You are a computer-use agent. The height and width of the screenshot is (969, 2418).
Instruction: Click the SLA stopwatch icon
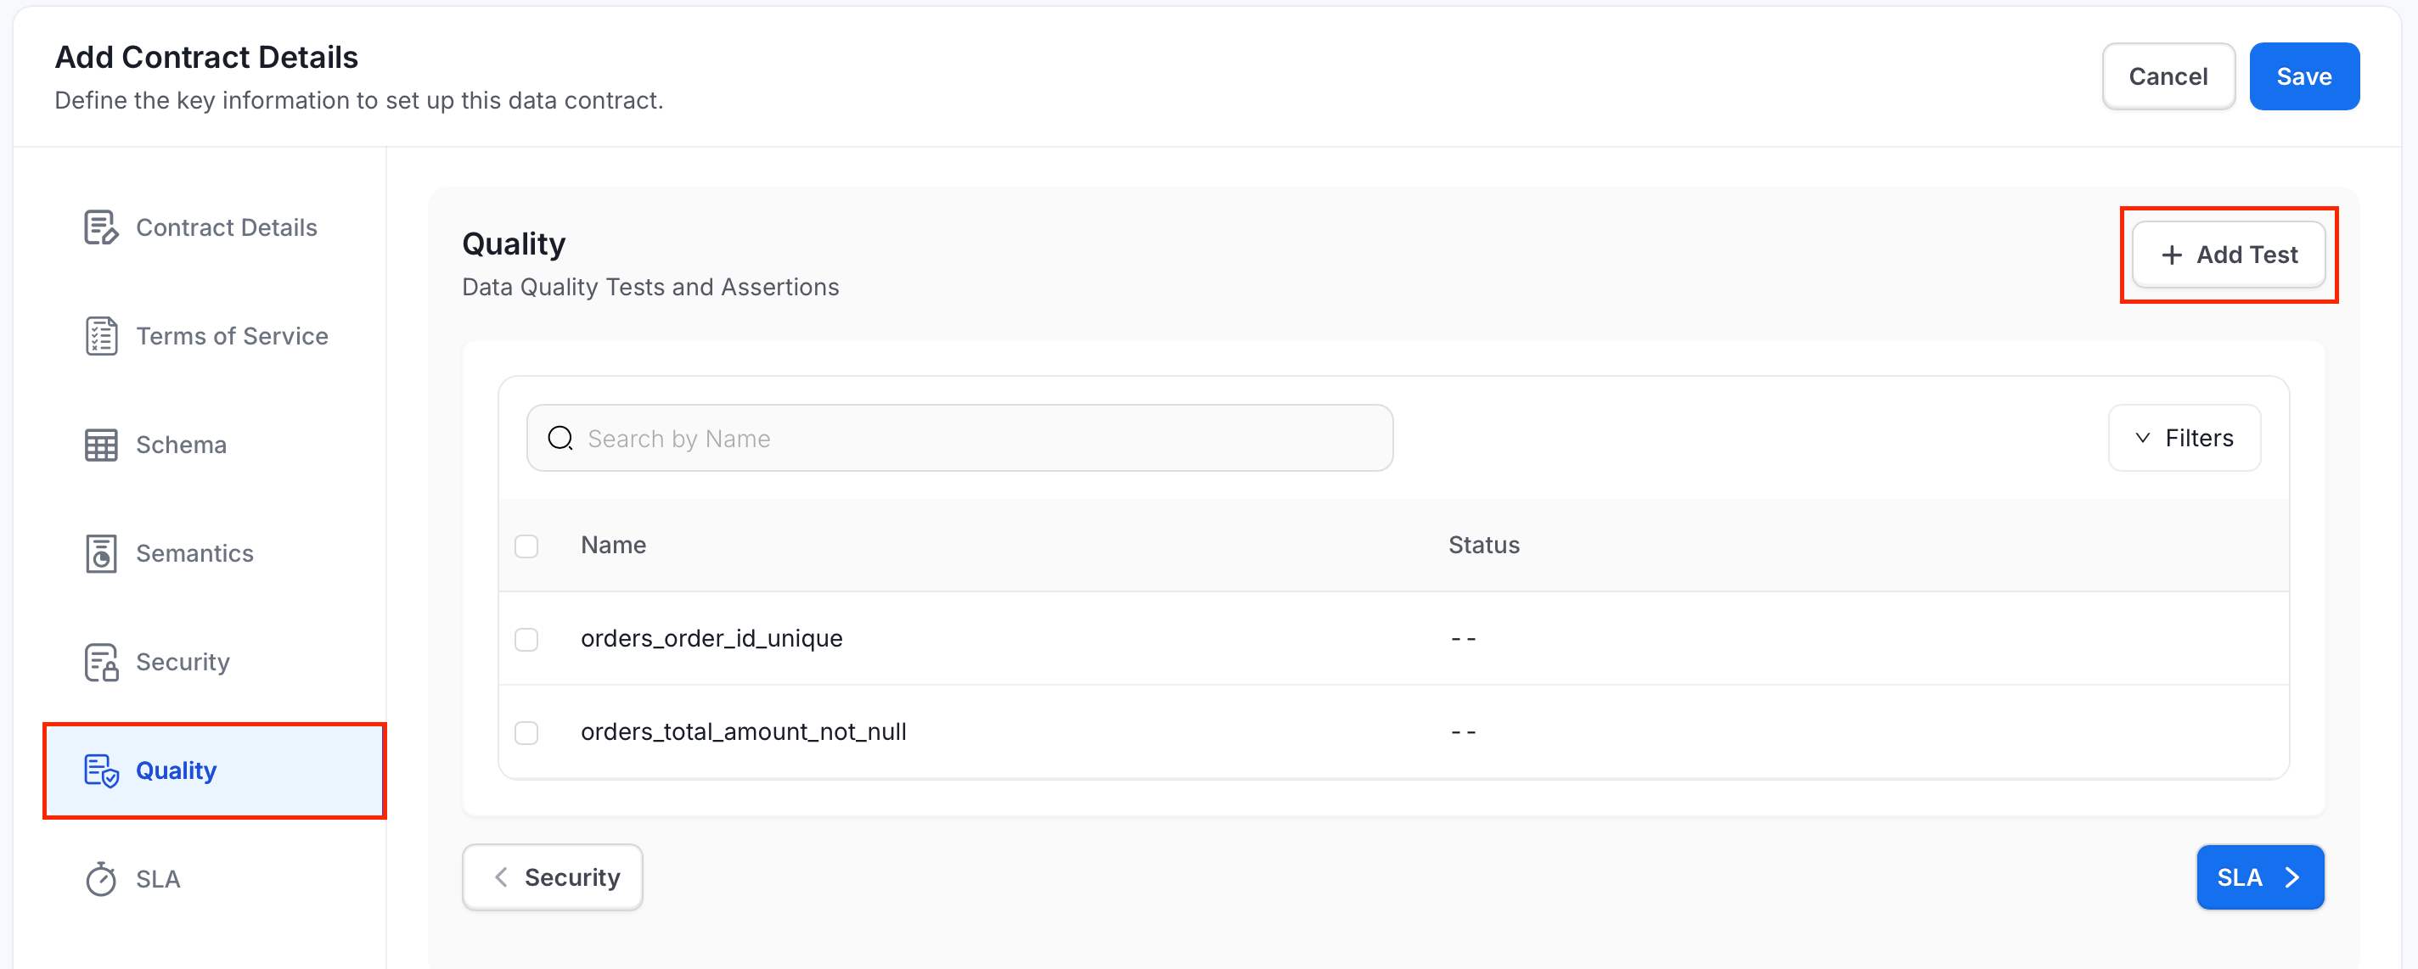(101, 879)
